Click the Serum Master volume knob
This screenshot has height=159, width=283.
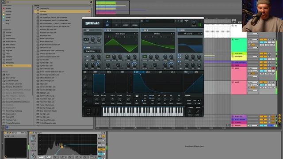[x=194, y=23]
